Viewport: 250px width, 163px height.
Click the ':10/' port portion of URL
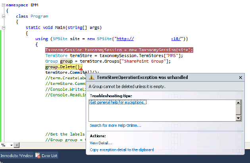click(x=176, y=39)
